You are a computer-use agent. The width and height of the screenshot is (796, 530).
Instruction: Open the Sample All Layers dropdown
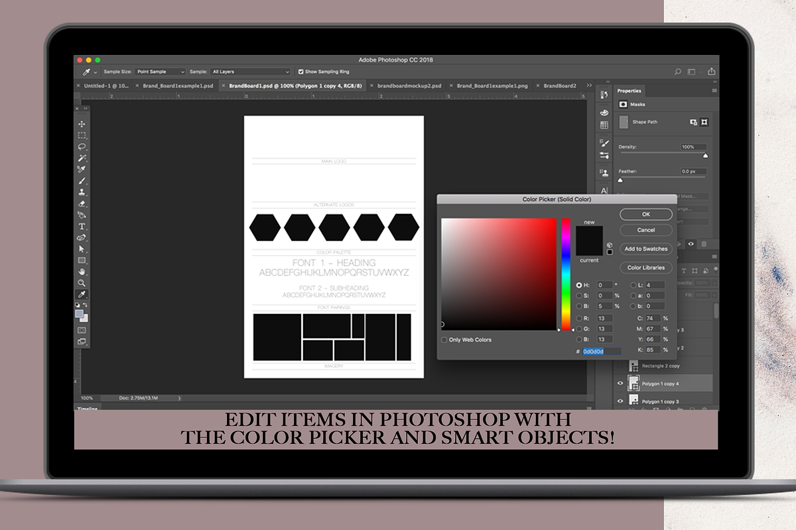251,72
